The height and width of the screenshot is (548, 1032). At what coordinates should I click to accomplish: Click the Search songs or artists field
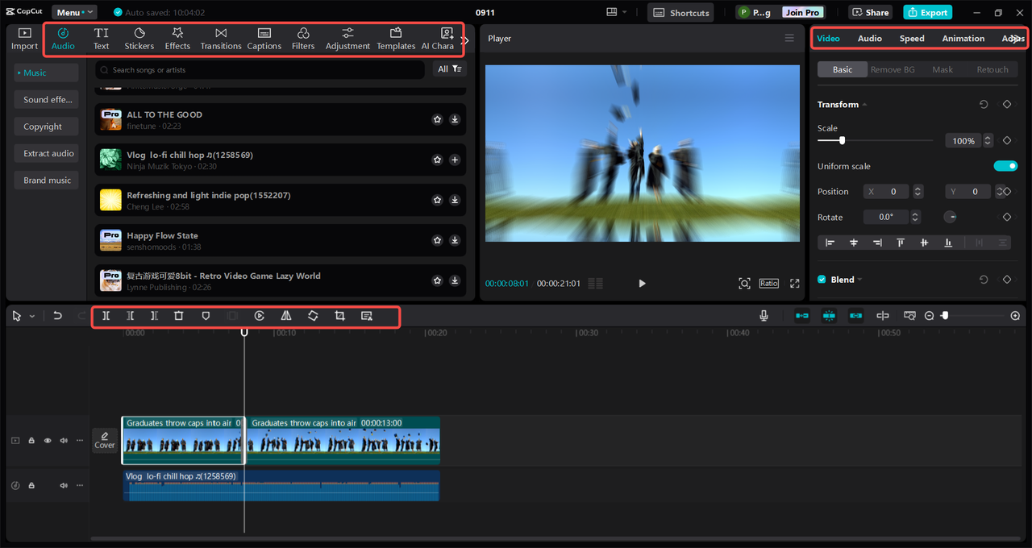[x=260, y=70]
